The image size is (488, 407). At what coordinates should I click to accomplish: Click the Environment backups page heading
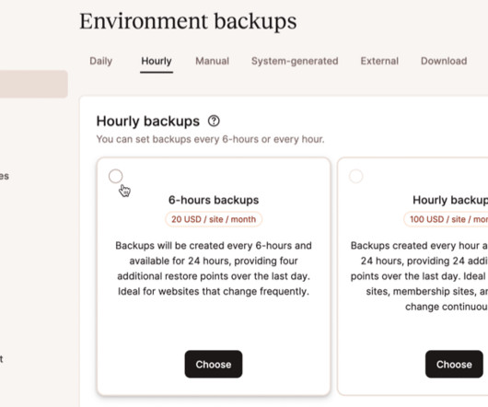tap(188, 21)
